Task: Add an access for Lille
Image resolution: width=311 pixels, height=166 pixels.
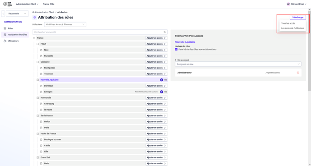Action: tap(156, 152)
